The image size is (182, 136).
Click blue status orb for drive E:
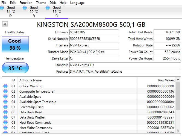click(x=25, y=8)
